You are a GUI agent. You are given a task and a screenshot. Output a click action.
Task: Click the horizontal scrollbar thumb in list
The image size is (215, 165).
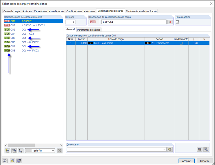click(21, 145)
